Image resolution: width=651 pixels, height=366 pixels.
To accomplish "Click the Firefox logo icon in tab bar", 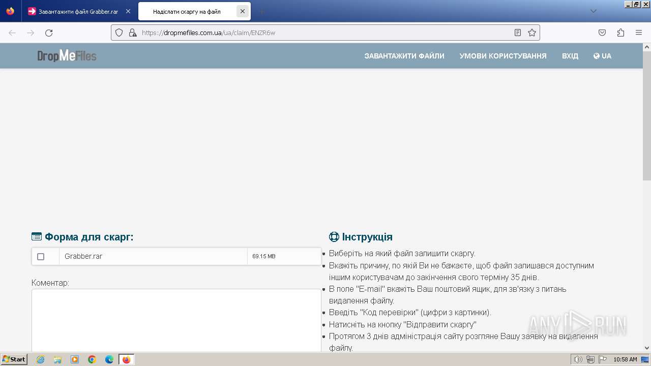I will (x=10, y=11).
